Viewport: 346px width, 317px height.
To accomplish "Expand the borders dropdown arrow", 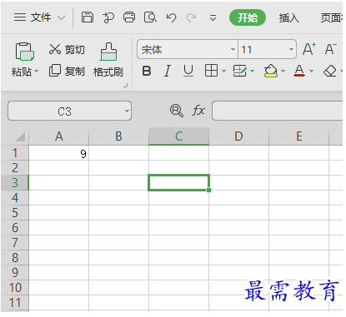I will click(223, 72).
